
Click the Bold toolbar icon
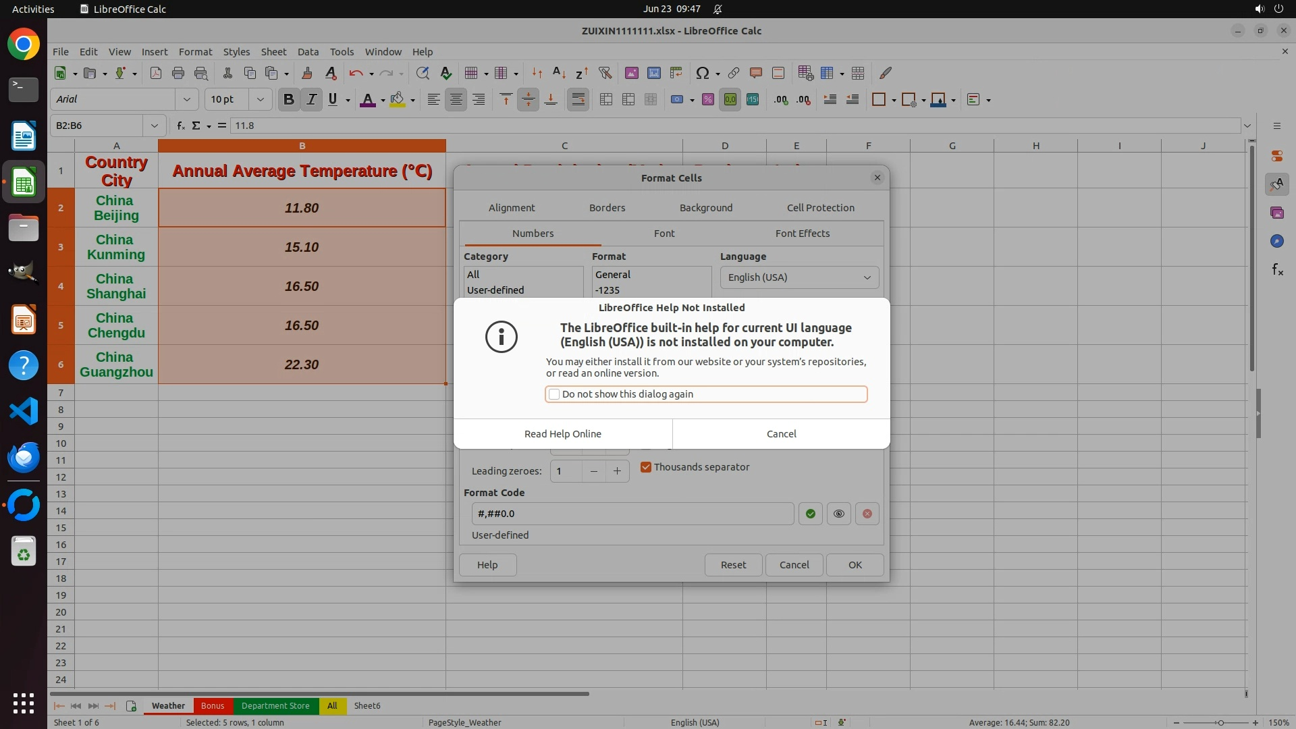pos(289,99)
